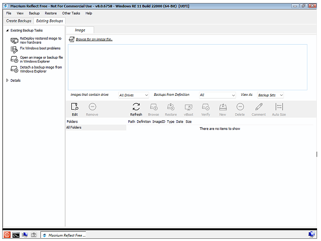Click the Folders column header
Screen dimensions: 321x241
(x=72, y=122)
